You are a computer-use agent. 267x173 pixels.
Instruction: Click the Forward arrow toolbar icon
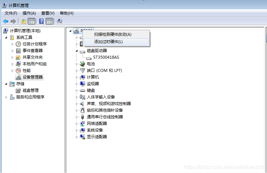point(13,21)
